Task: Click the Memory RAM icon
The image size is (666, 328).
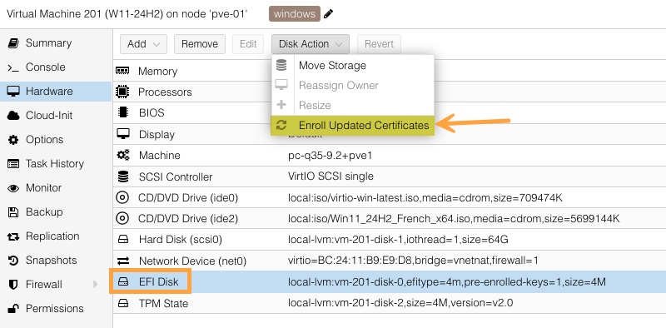Action: click(x=122, y=71)
